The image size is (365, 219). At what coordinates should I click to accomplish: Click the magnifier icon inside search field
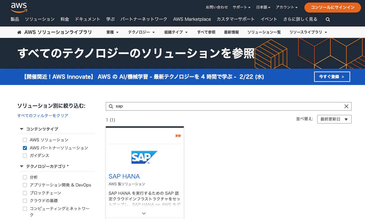click(x=111, y=106)
